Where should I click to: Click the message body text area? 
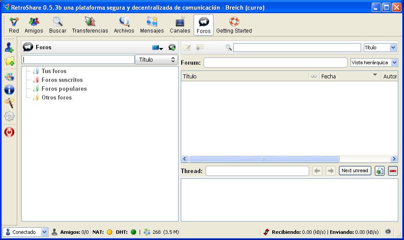tap(290, 199)
